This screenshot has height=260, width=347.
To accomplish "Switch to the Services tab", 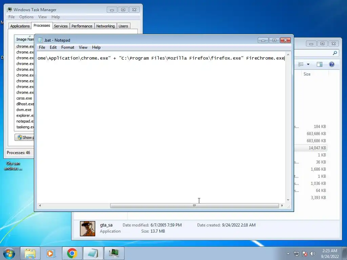I will 61,26.
